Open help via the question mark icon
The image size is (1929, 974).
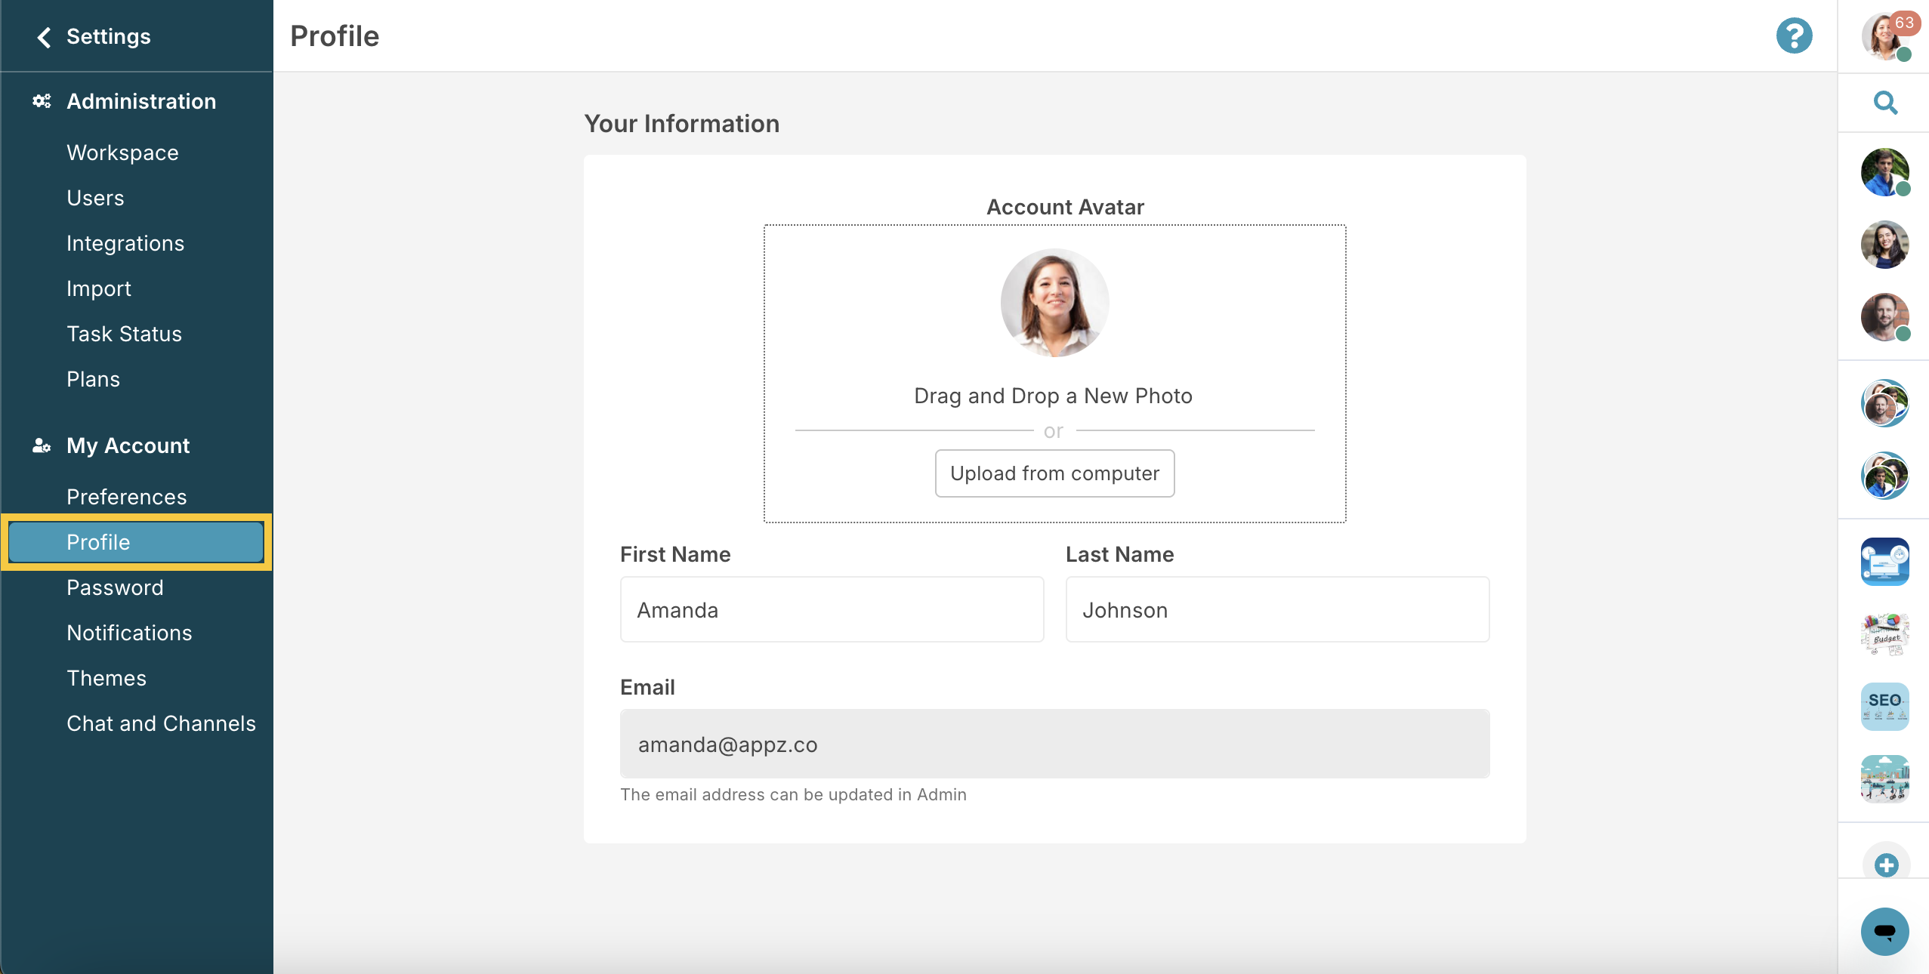tap(1795, 35)
